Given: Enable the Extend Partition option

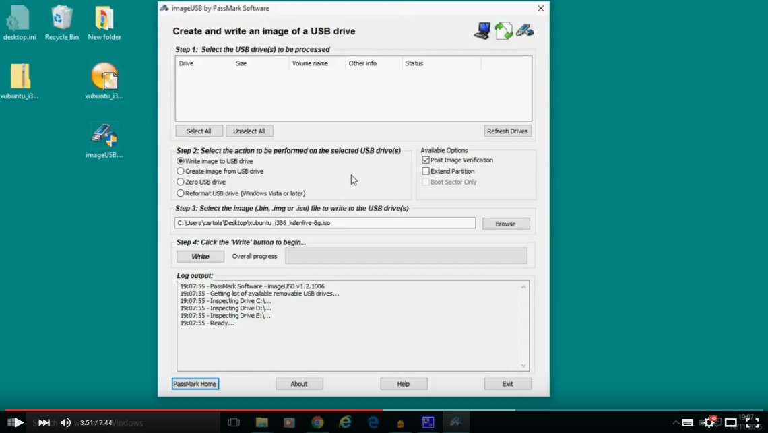Looking at the screenshot, I should point(426,171).
